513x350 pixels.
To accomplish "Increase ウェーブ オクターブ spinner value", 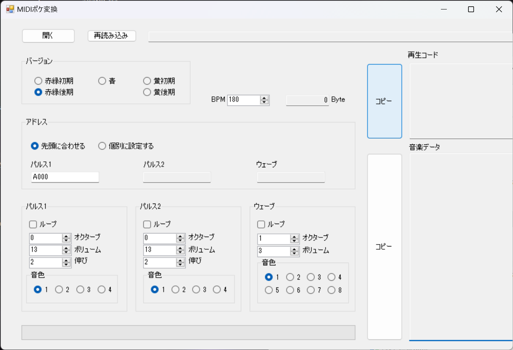I will pos(294,237).
